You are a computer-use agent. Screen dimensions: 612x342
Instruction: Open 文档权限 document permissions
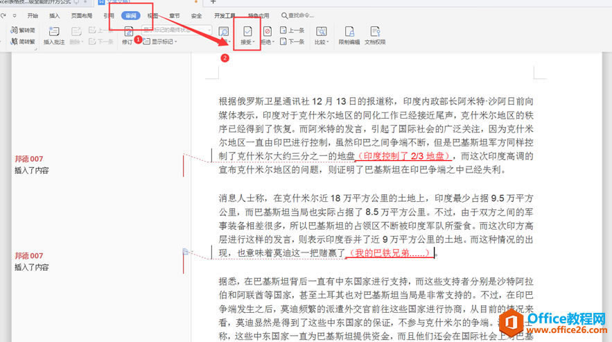coord(375,35)
